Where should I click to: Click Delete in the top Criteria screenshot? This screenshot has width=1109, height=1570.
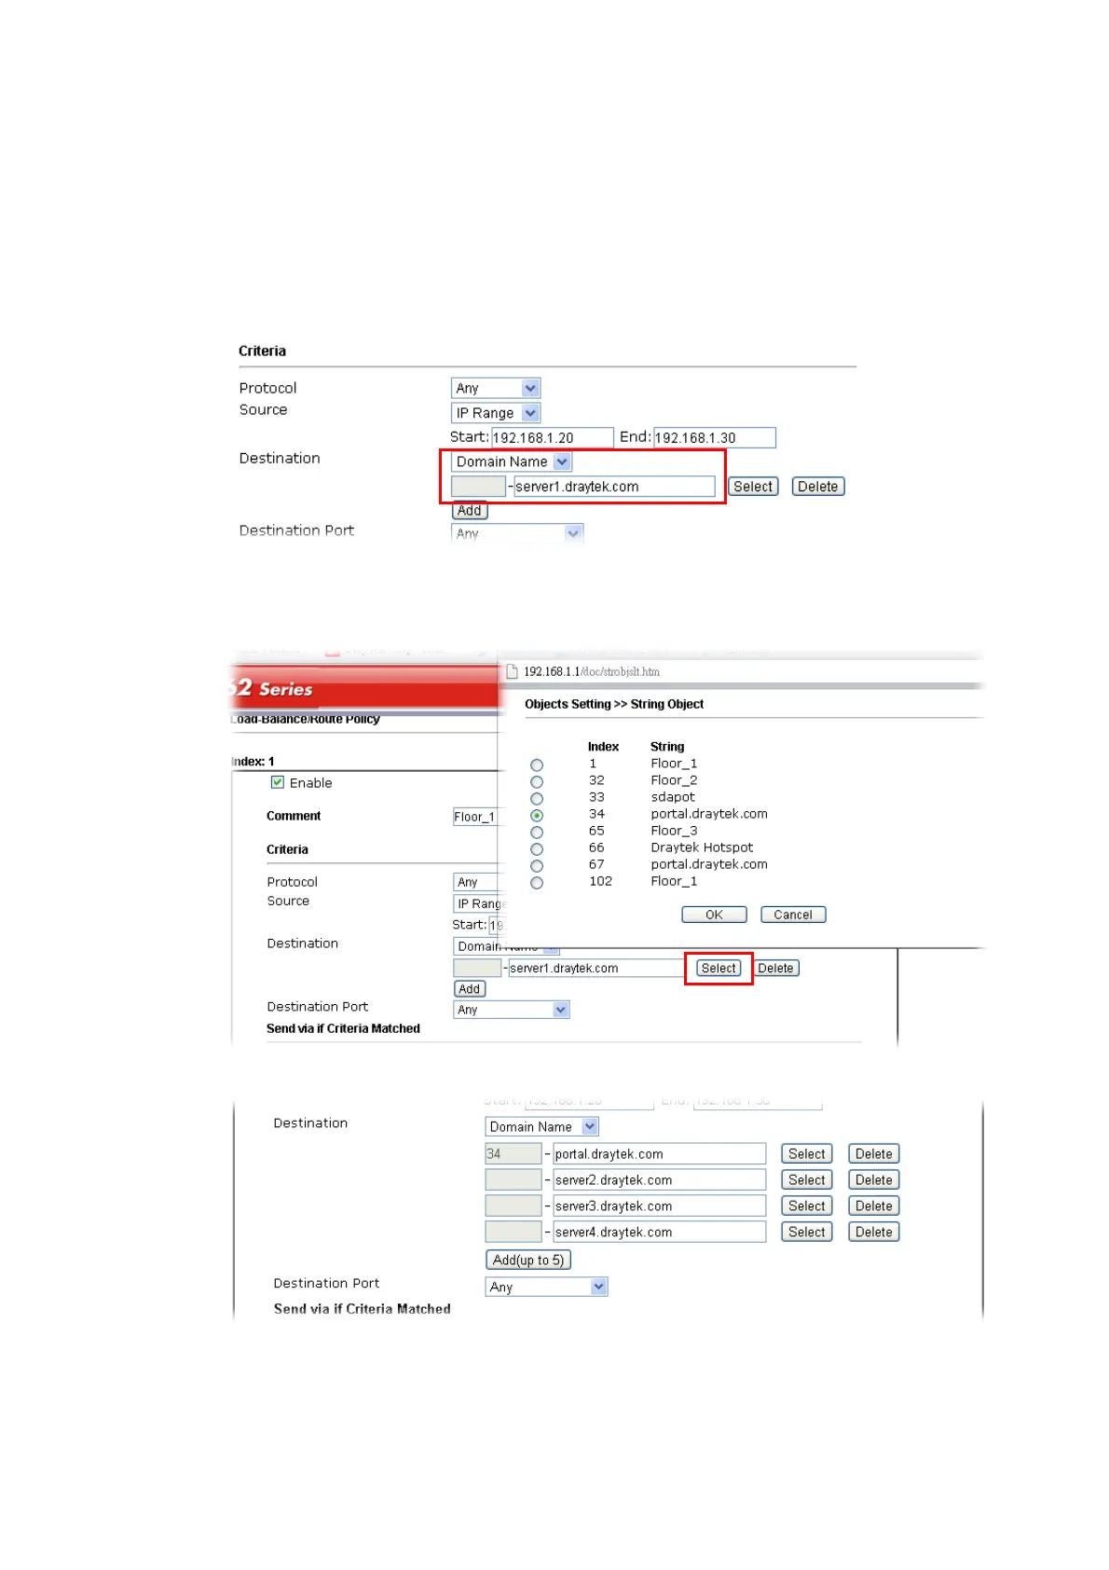[818, 487]
